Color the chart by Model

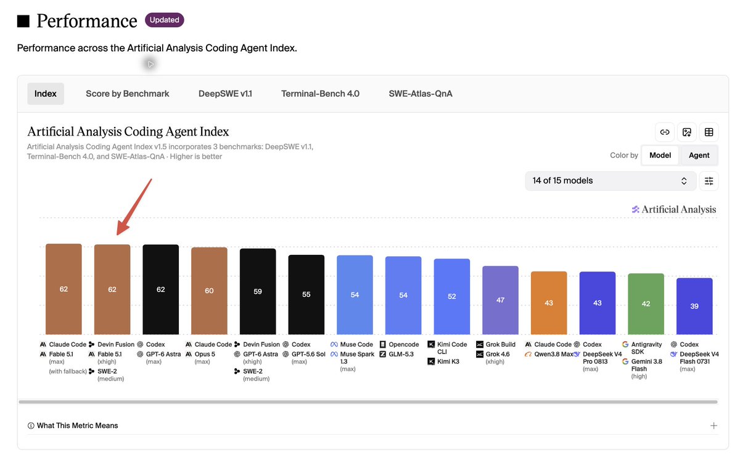coord(660,155)
